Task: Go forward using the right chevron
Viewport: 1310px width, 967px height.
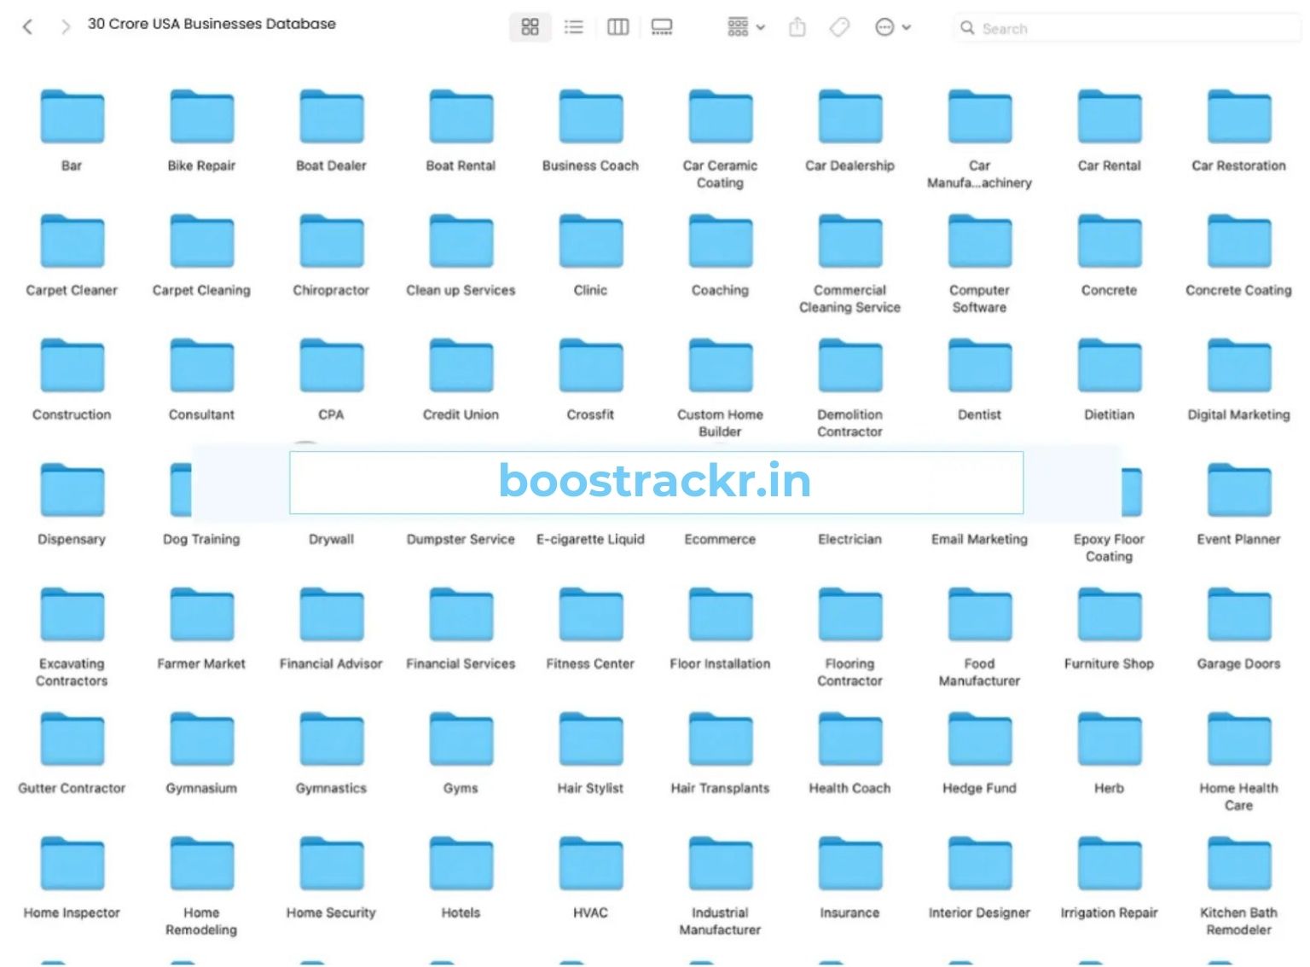Action: (66, 27)
